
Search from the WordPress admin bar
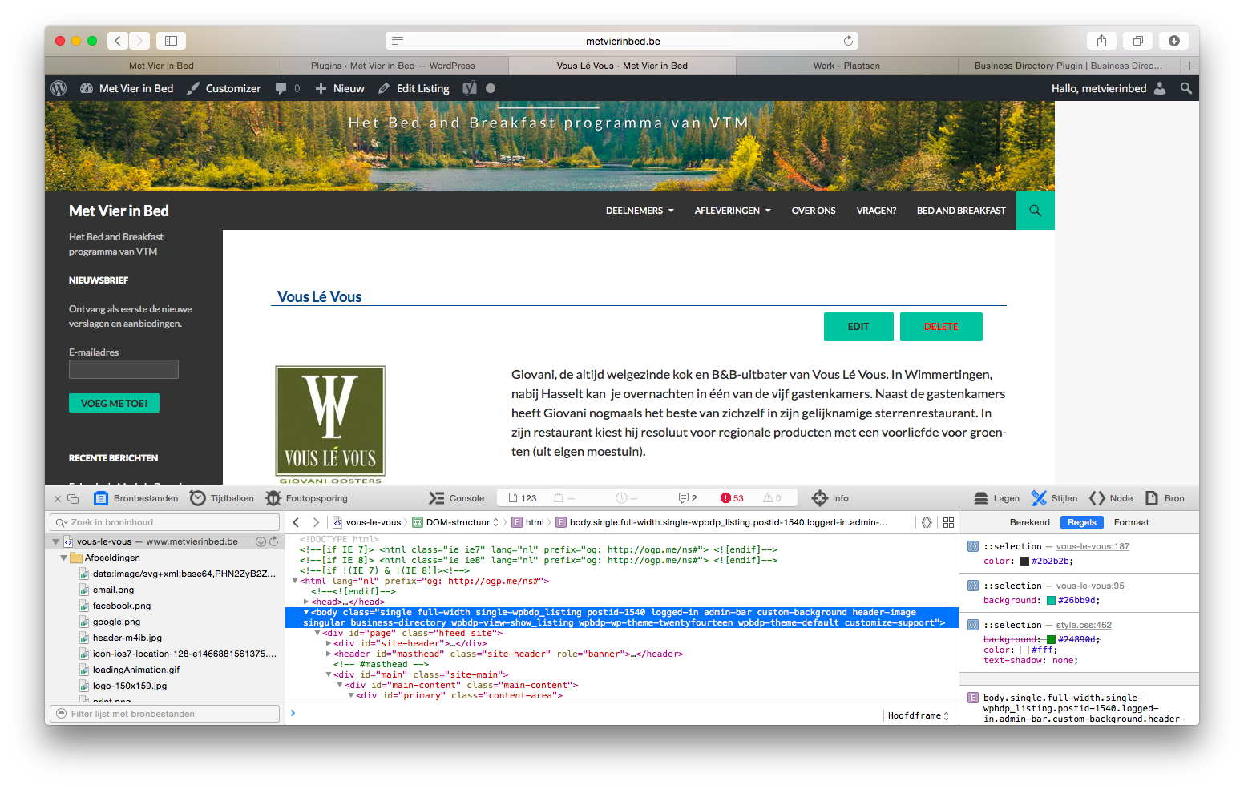click(x=1185, y=88)
